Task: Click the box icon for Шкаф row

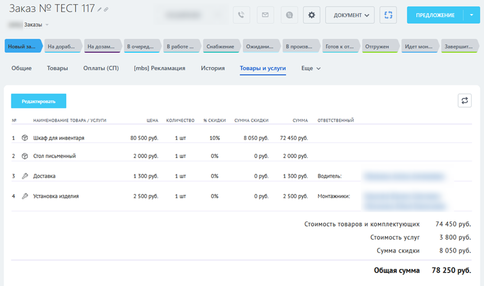Action: pos(25,138)
